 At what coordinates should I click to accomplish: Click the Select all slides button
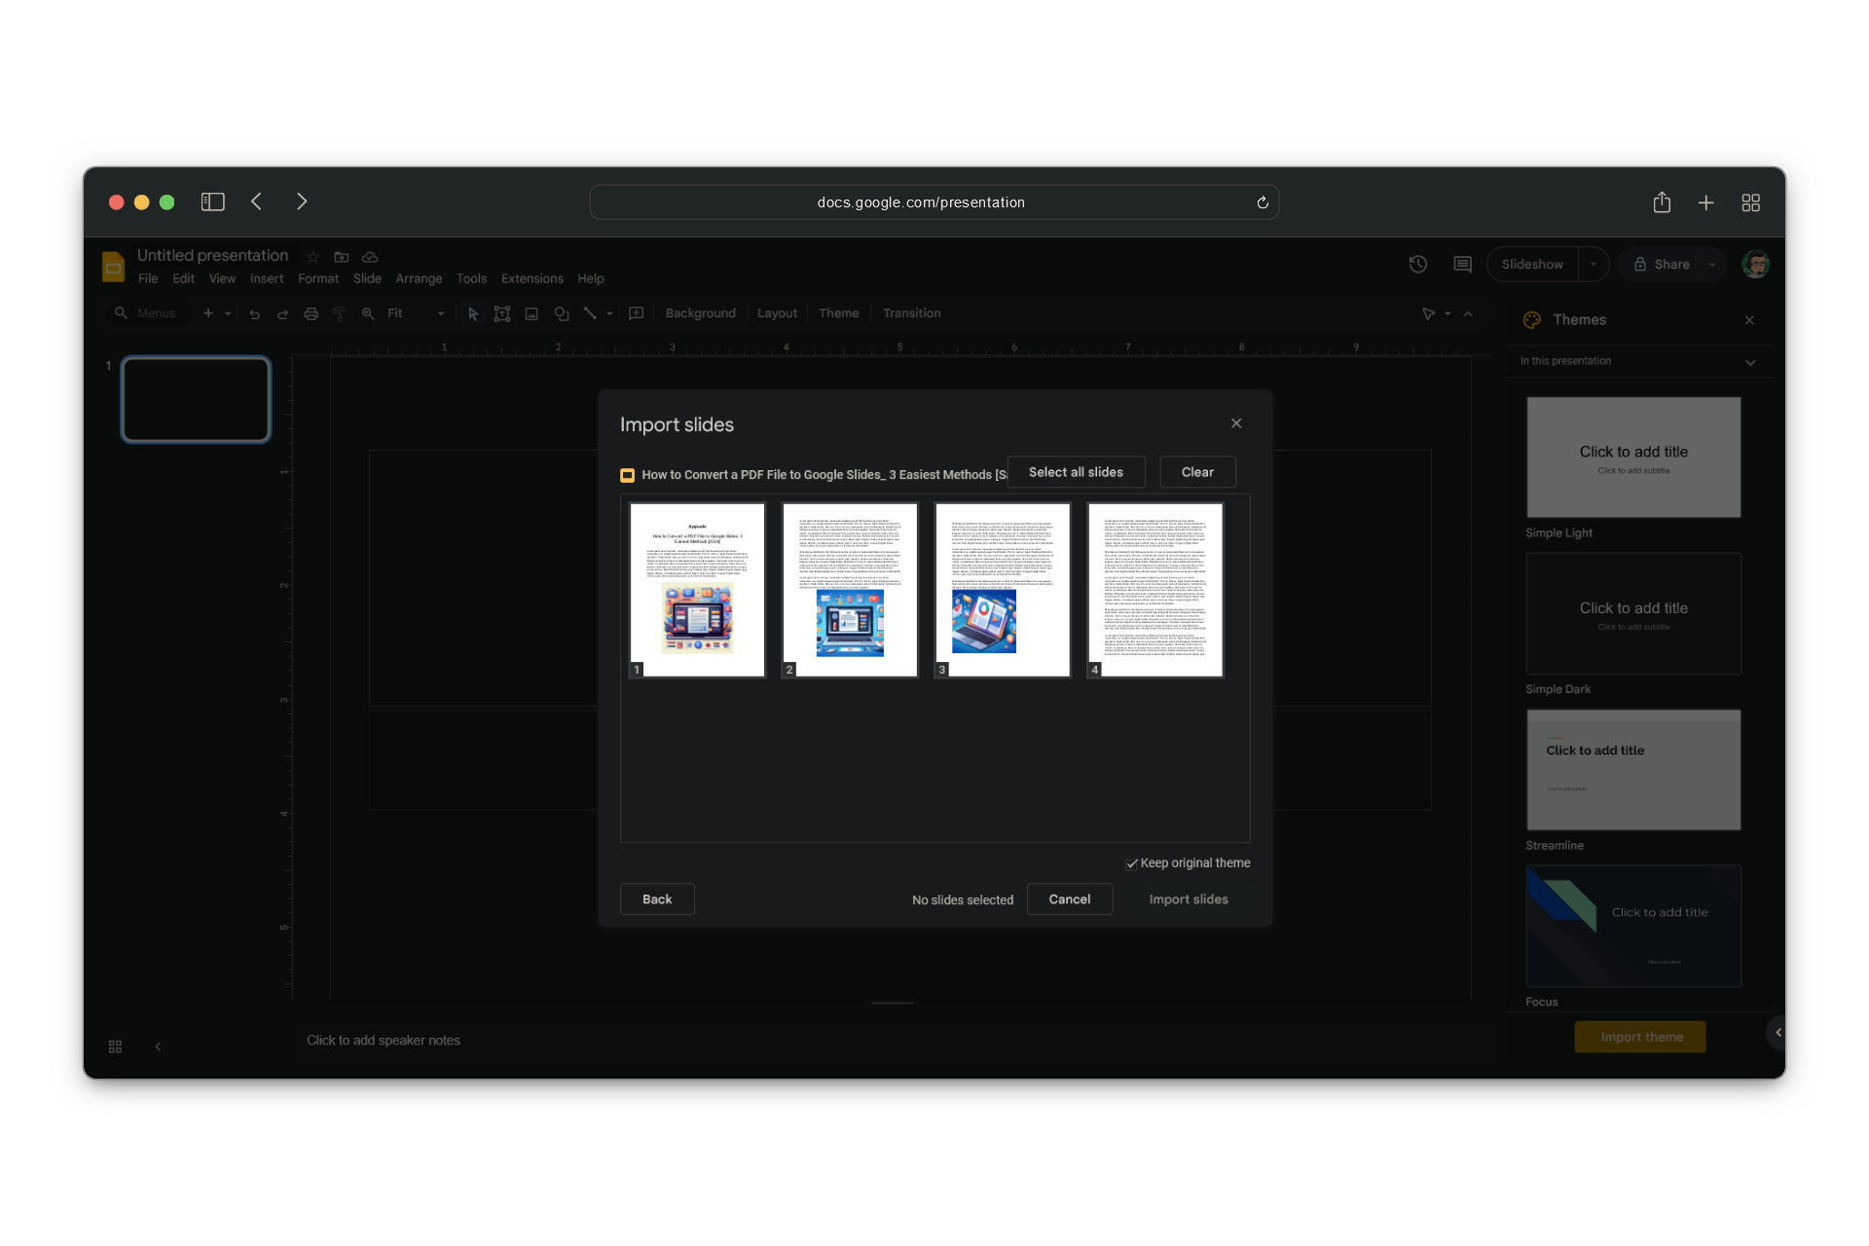point(1076,472)
